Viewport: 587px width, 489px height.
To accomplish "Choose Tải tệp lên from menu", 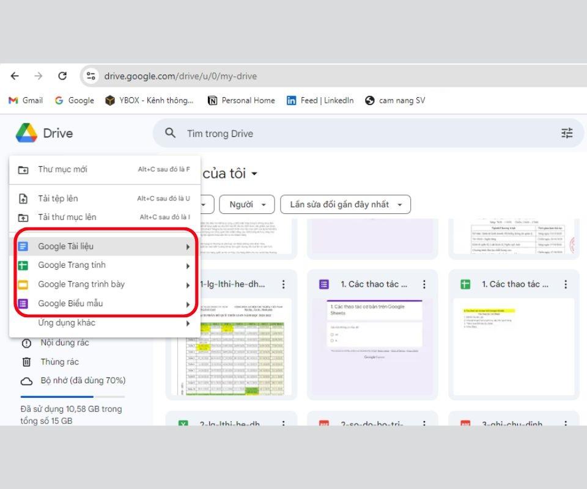I will pos(58,199).
